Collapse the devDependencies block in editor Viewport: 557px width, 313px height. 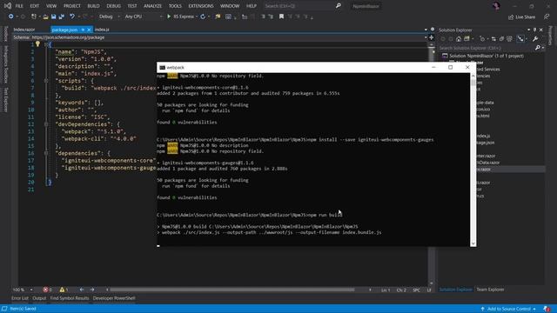46,124
